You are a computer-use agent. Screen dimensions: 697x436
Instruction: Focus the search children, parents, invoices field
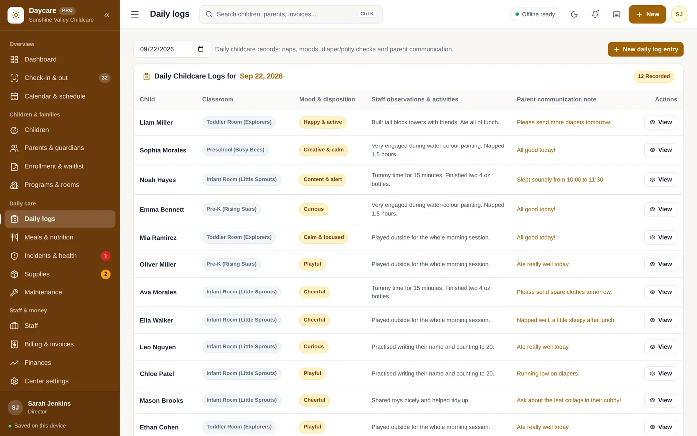(x=291, y=14)
